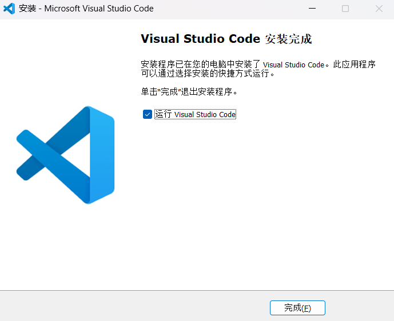Click the bold 'Visual Studio Code' heading text

click(200, 39)
